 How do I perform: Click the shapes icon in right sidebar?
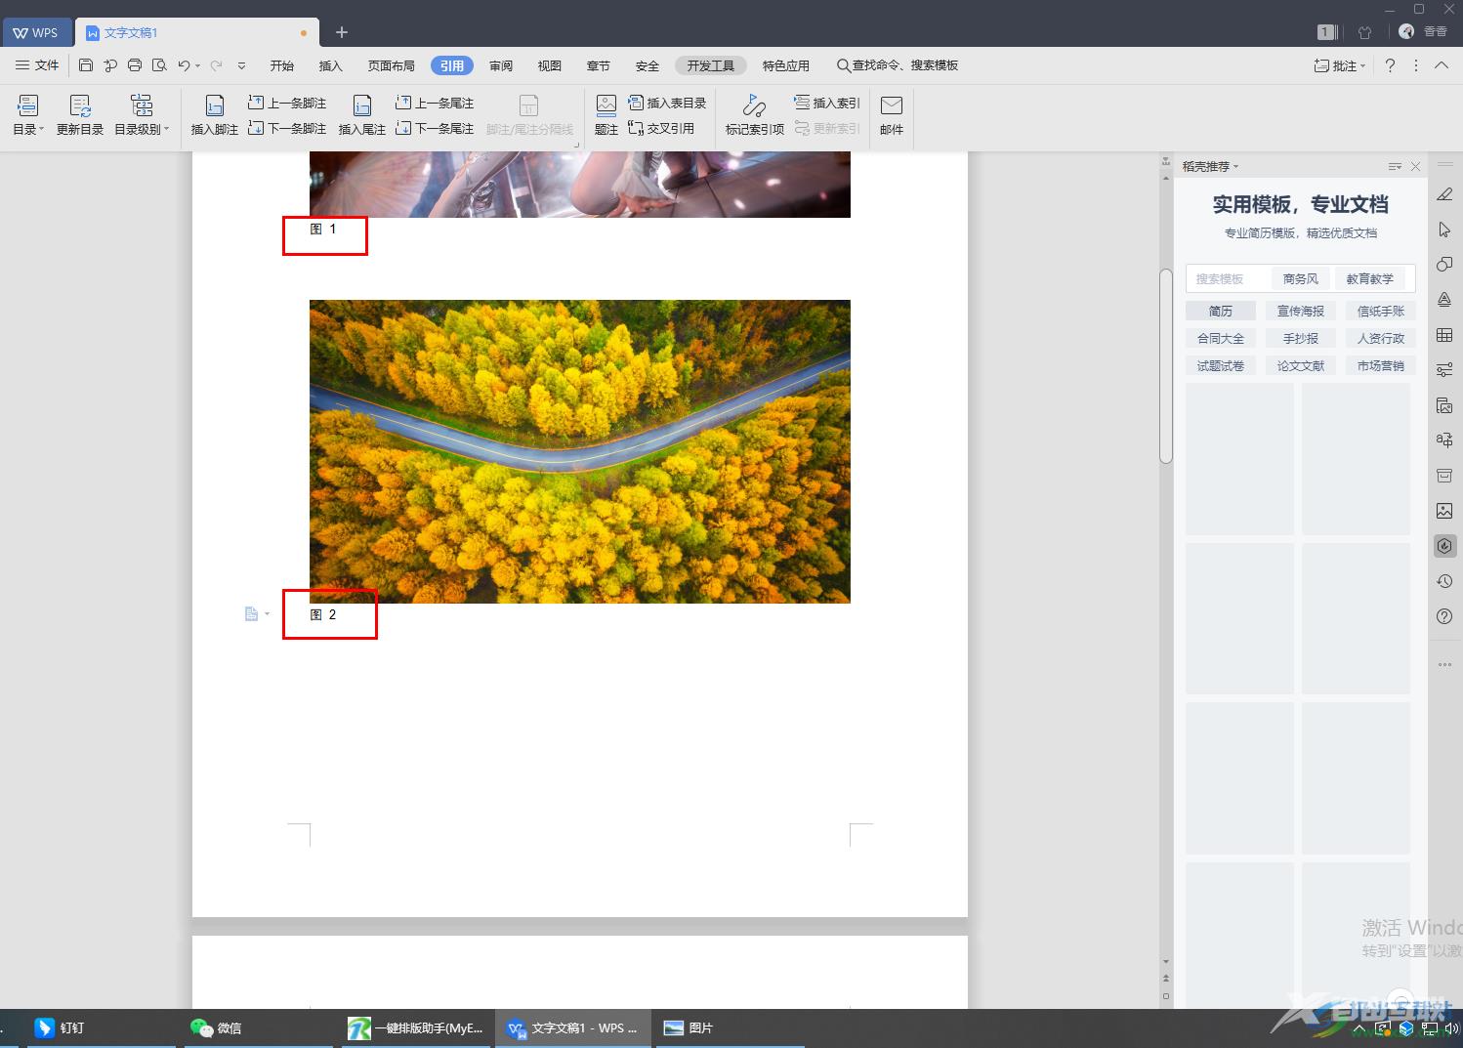pos(1445,265)
